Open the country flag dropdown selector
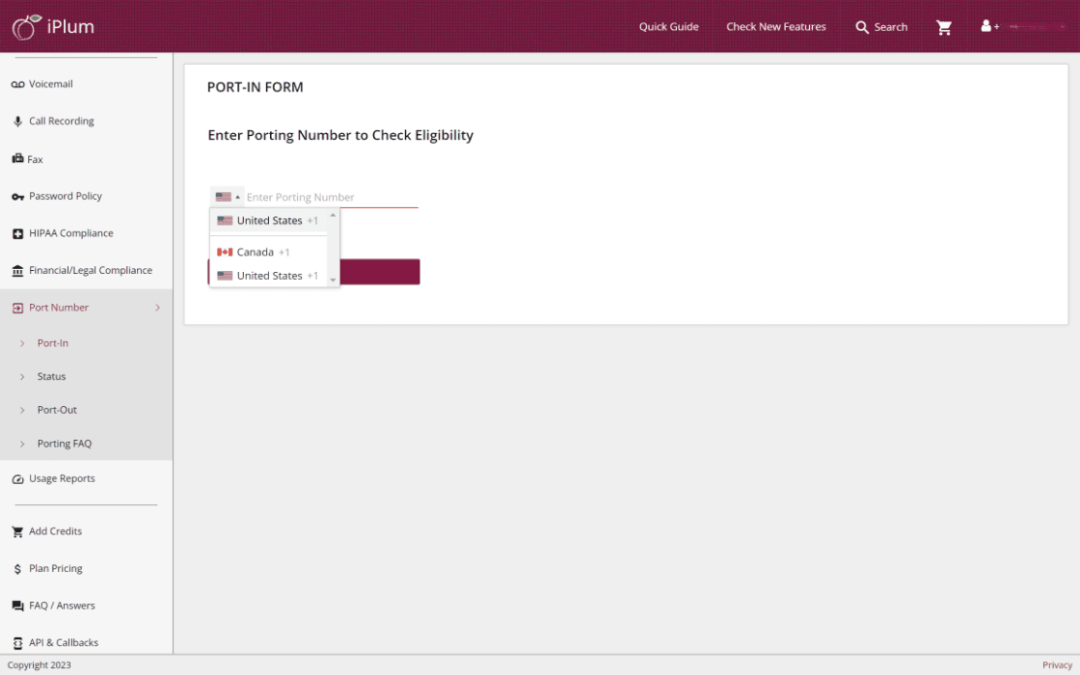 [228, 197]
